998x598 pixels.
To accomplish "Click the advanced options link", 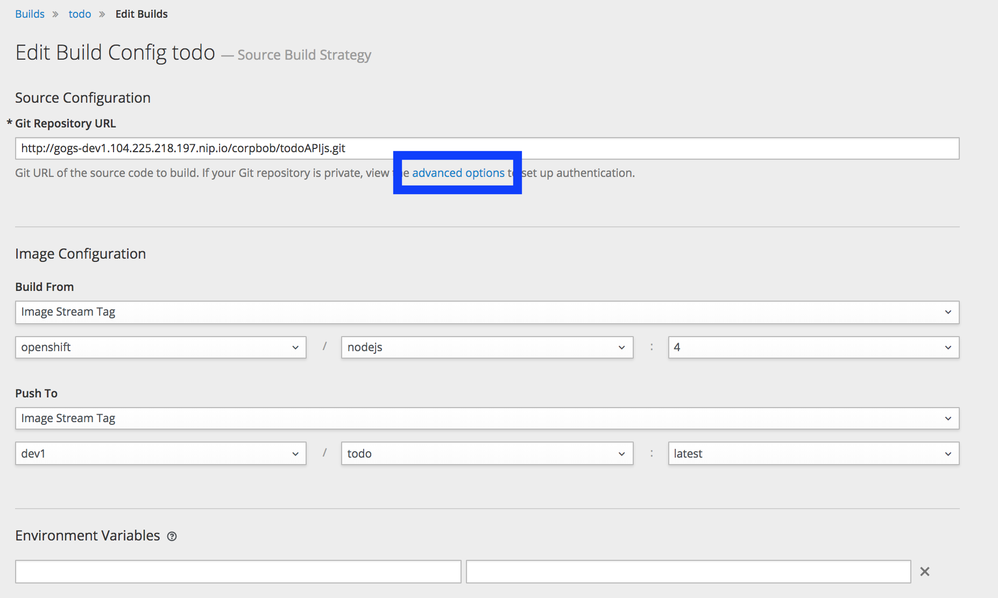I will (x=458, y=173).
